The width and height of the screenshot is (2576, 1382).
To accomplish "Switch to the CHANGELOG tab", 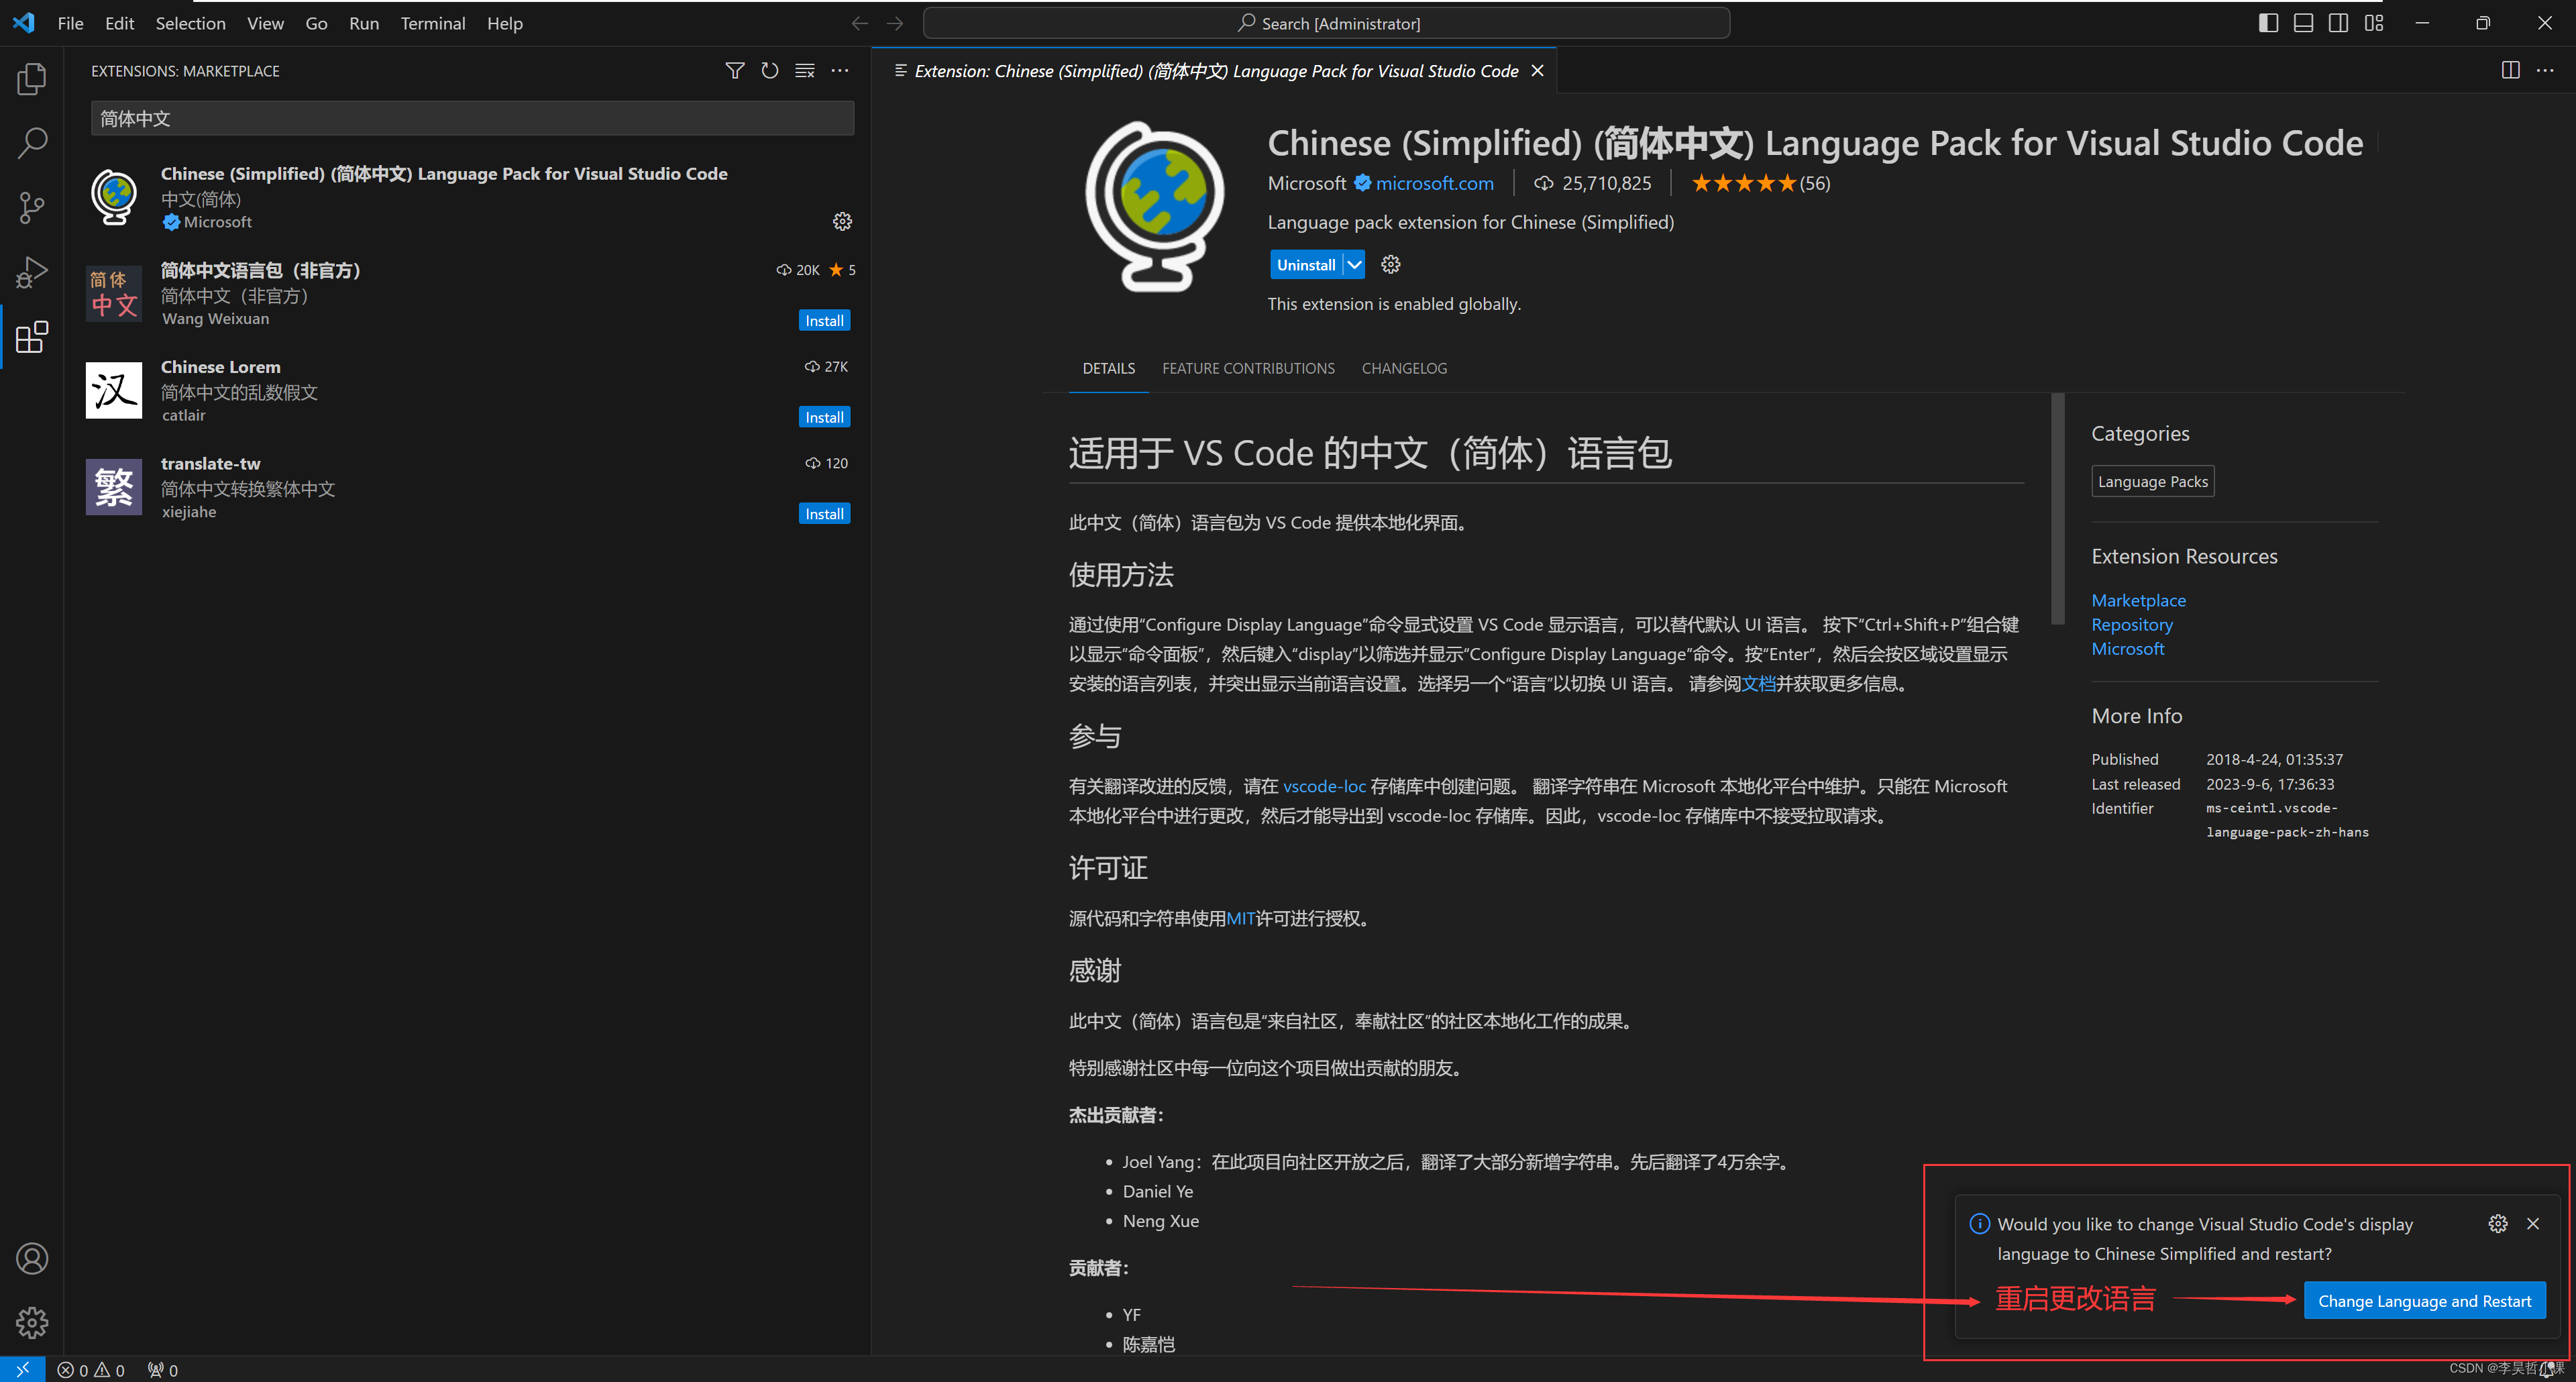I will point(1404,368).
